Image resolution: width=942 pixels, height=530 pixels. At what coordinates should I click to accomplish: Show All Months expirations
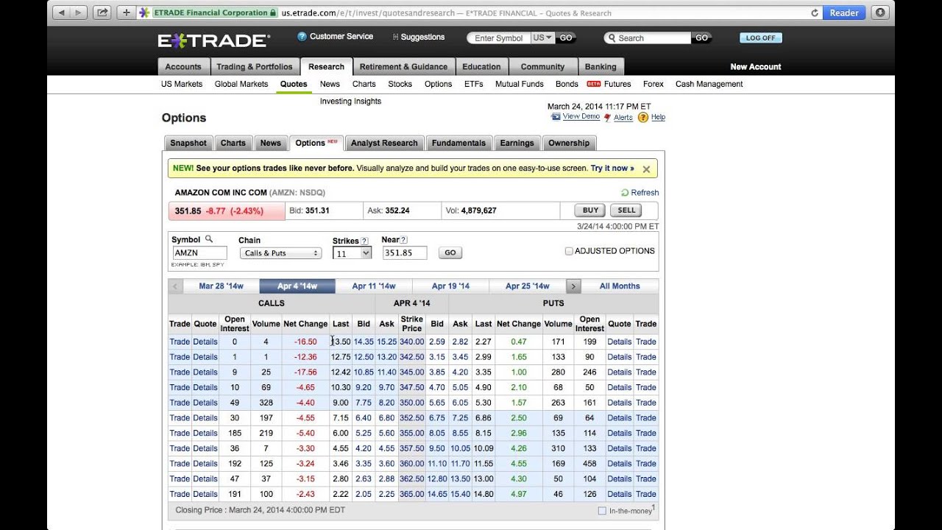click(x=620, y=286)
